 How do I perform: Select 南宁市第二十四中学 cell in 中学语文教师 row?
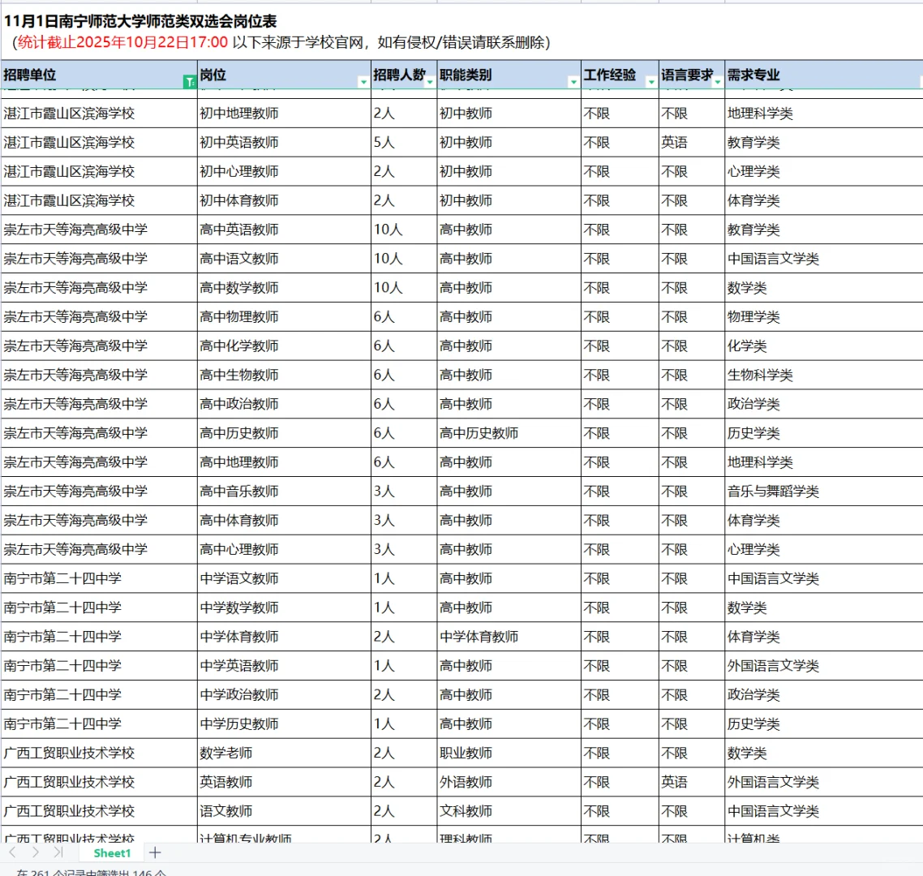point(99,578)
